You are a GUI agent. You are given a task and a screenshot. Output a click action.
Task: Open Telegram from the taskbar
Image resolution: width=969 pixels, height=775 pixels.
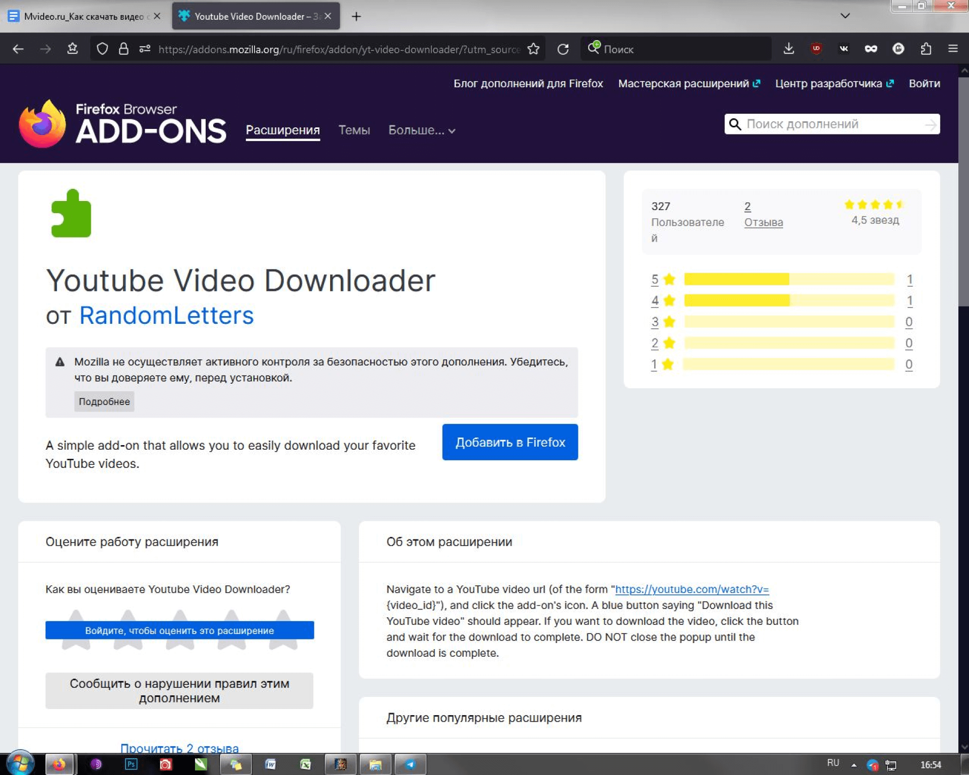pyautogui.click(x=410, y=764)
